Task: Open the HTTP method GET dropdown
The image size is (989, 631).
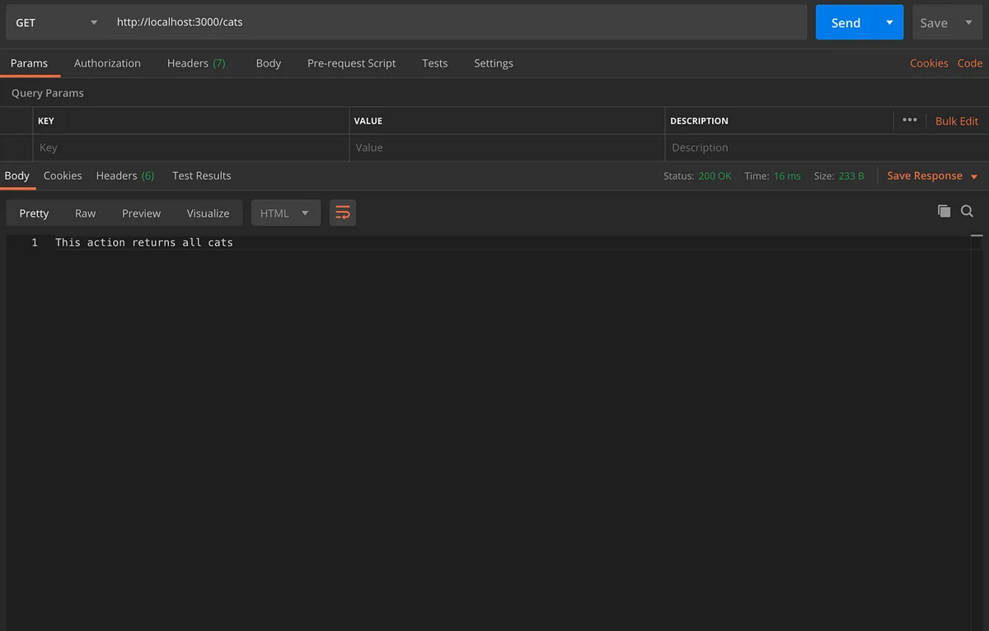Action: click(56, 23)
